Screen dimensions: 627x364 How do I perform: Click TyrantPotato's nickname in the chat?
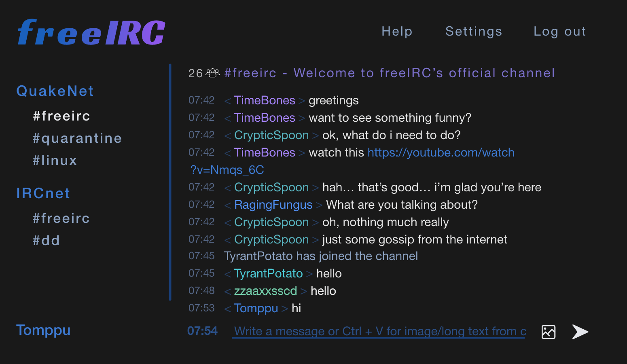tap(268, 273)
